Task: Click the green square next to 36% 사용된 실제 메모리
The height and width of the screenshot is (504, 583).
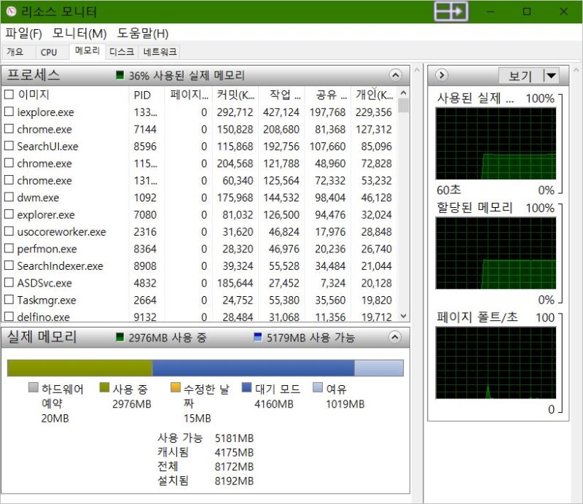Action: (x=120, y=75)
